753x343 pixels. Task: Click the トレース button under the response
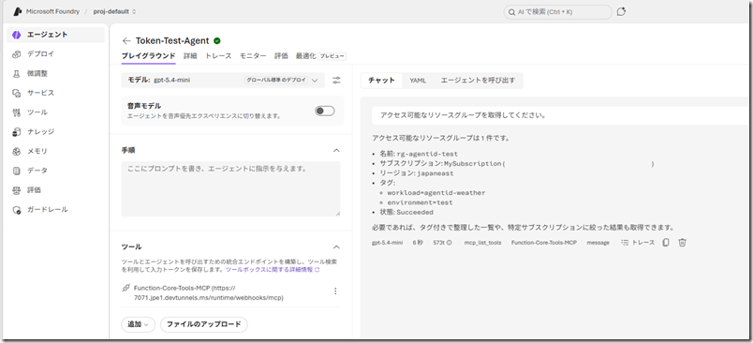coord(638,243)
